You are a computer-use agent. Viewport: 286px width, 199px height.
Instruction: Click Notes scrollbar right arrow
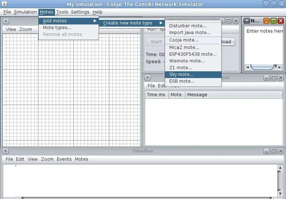280,67
